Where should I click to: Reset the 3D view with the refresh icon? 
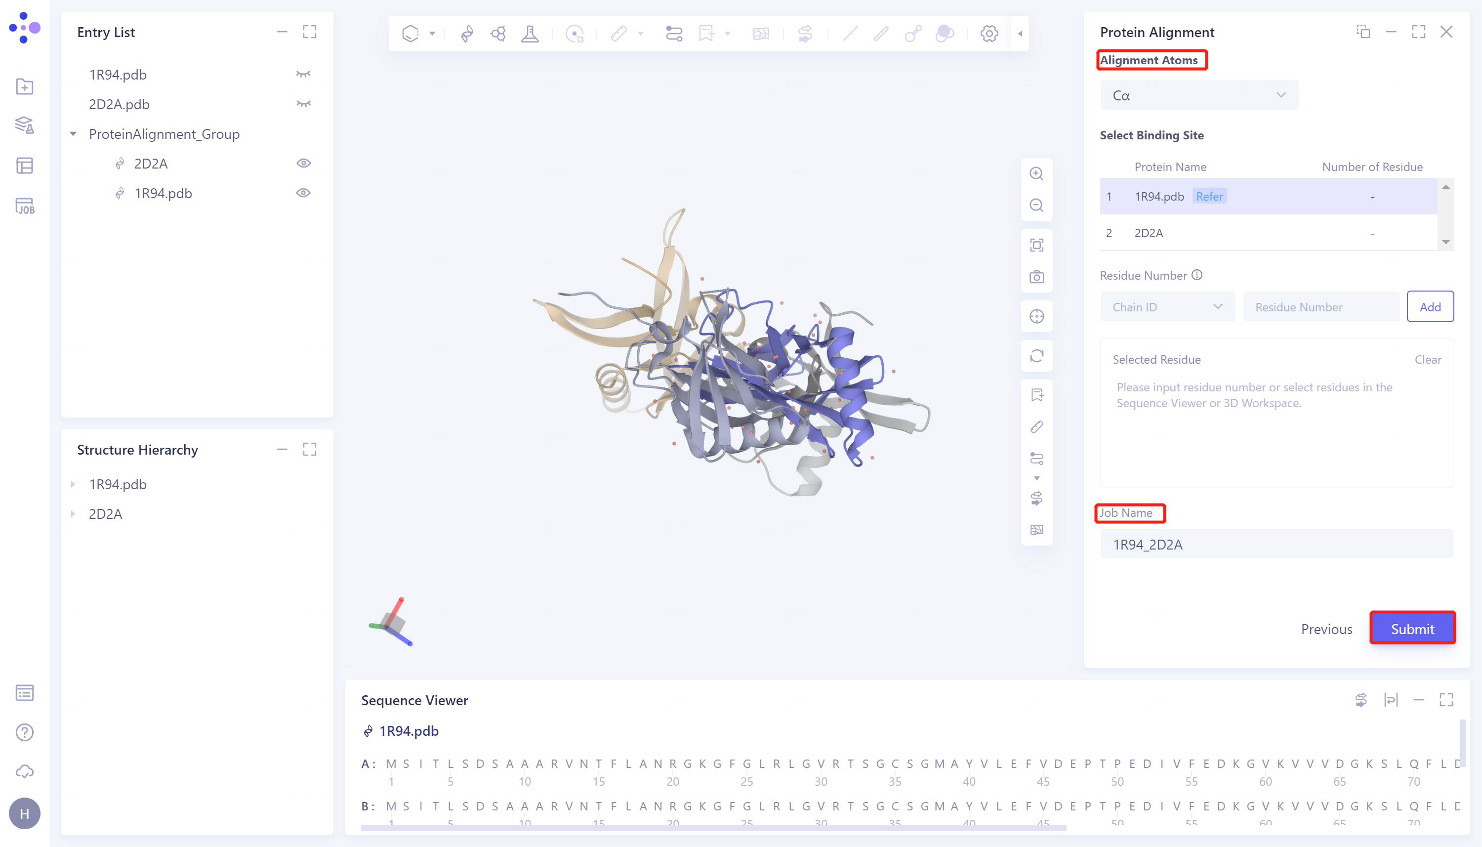point(1037,356)
